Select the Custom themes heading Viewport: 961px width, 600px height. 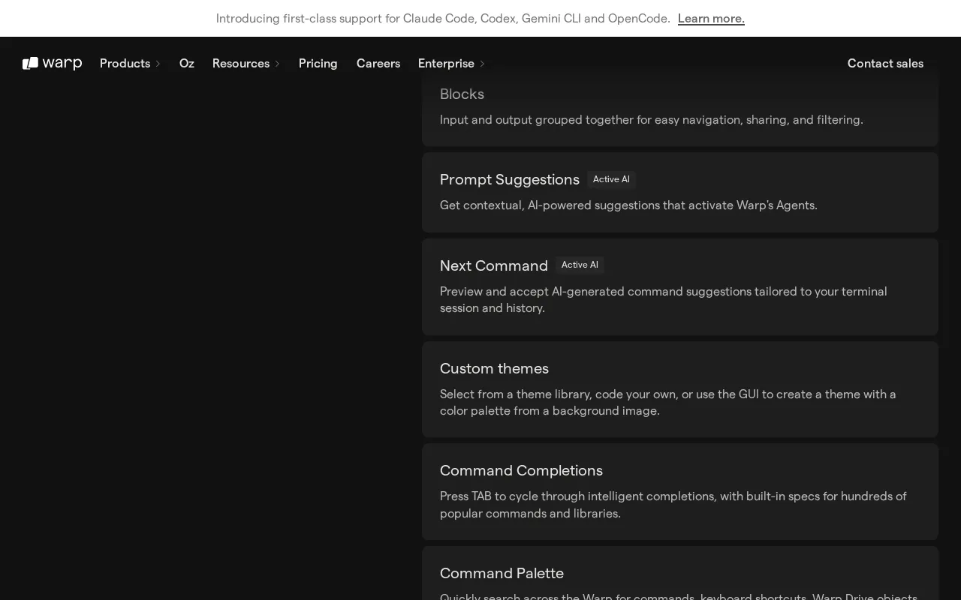(494, 368)
